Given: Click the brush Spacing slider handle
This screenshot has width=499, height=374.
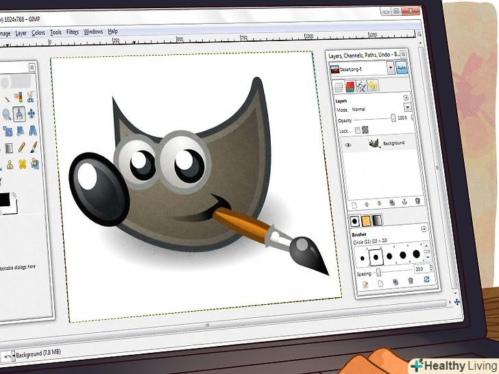Looking at the screenshot, I should tap(378, 272).
